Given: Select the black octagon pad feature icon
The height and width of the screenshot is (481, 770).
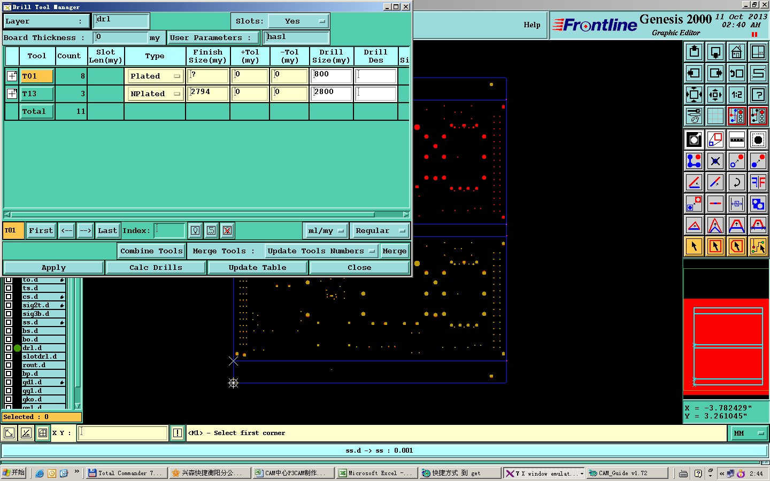Looking at the screenshot, I should 758,139.
